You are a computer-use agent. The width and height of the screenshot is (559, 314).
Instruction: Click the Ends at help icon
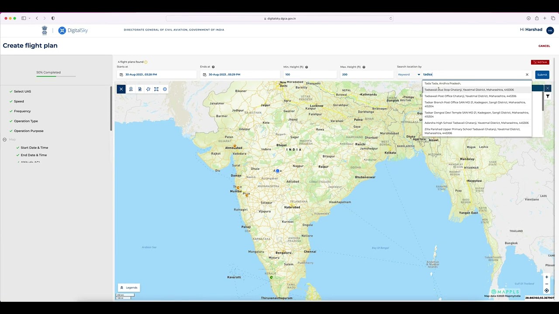(x=213, y=67)
